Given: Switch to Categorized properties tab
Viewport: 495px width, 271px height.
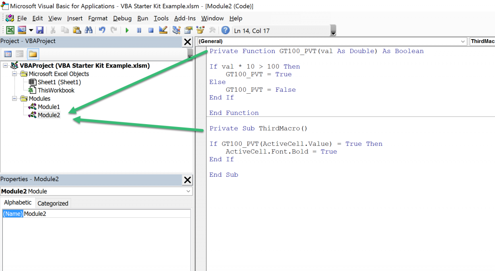Looking at the screenshot, I should coord(53,203).
